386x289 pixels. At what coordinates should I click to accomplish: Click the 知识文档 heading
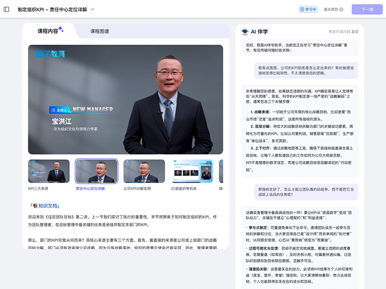click(x=45, y=206)
